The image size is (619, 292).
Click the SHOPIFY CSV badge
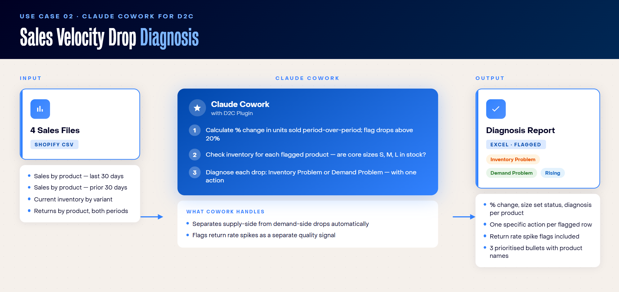pyautogui.click(x=54, y=144)
